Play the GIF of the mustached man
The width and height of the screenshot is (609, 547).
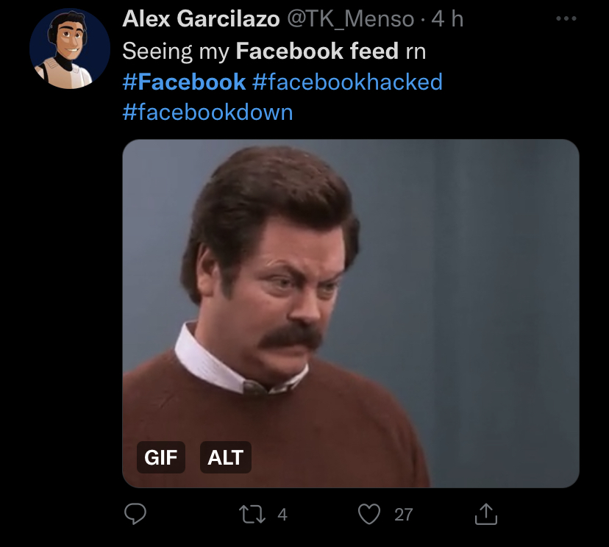pos(350,294)
